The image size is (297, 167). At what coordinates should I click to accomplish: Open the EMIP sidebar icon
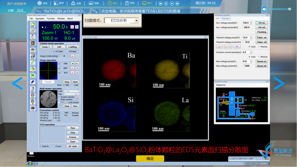pyautogui.click(x=33, y=24)
